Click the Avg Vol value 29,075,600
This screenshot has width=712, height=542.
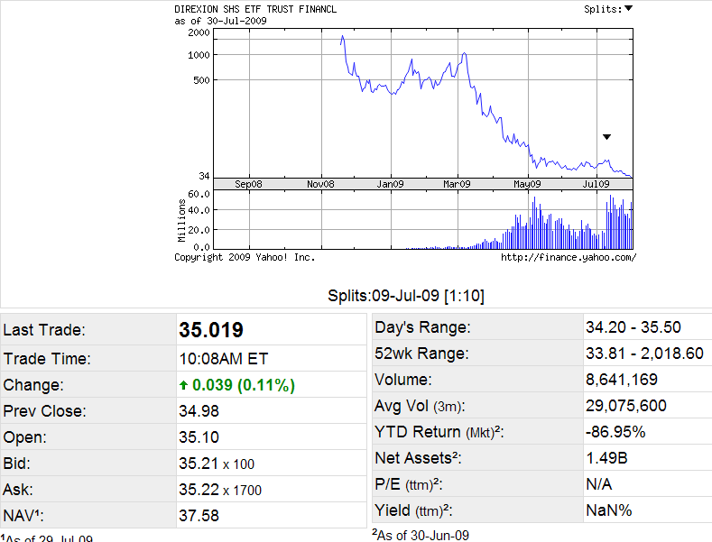[x=626, y=406]
